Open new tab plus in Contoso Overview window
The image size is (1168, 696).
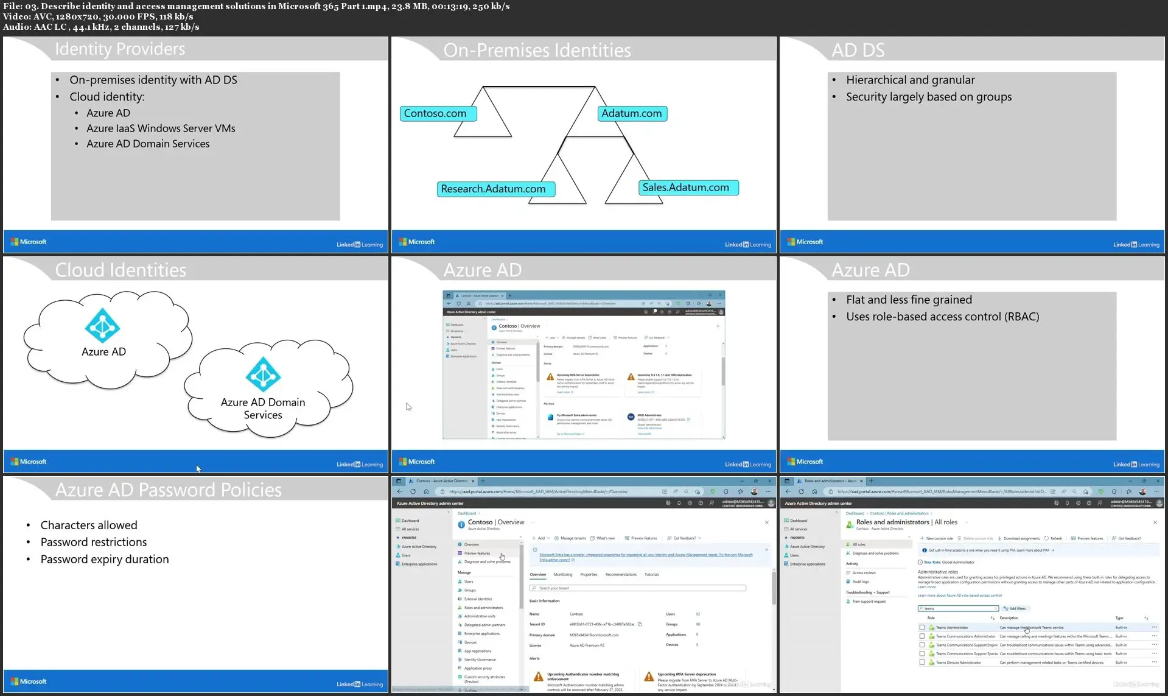coord(483,481)
